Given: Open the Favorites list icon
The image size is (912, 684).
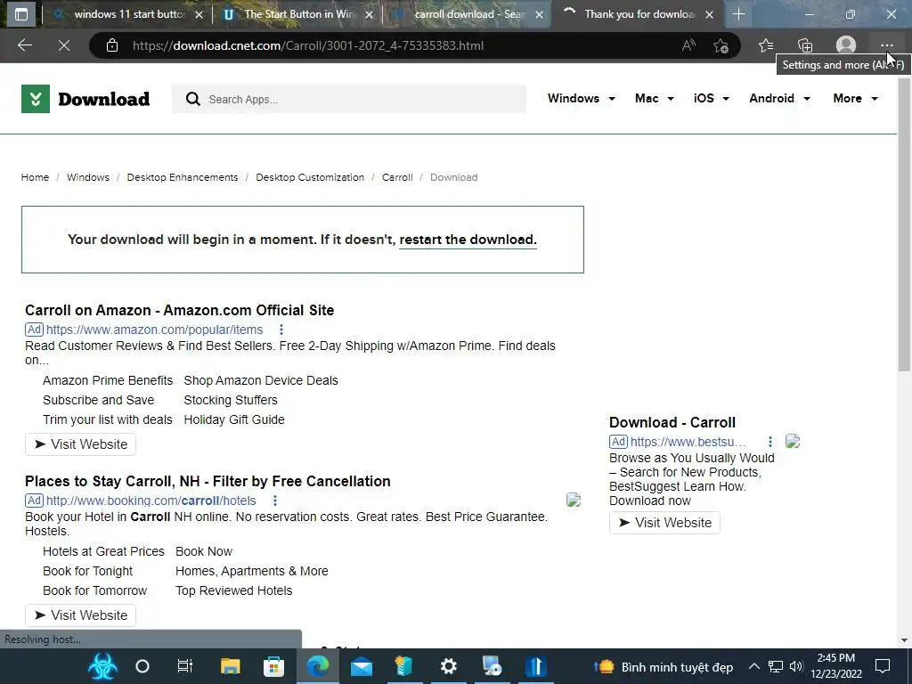Looking at the screenshot, I should click(x=766, y=45).
